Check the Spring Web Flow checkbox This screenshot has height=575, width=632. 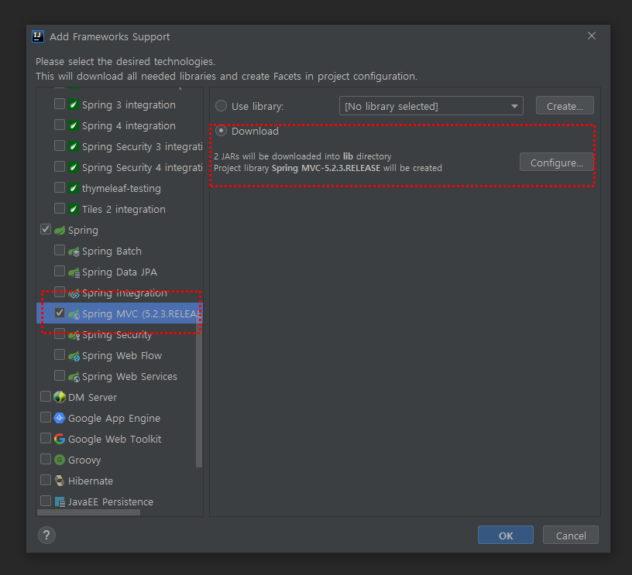60,354
